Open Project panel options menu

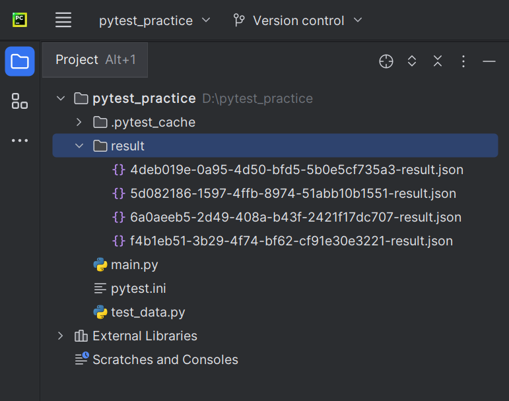[x=463, y=61]
